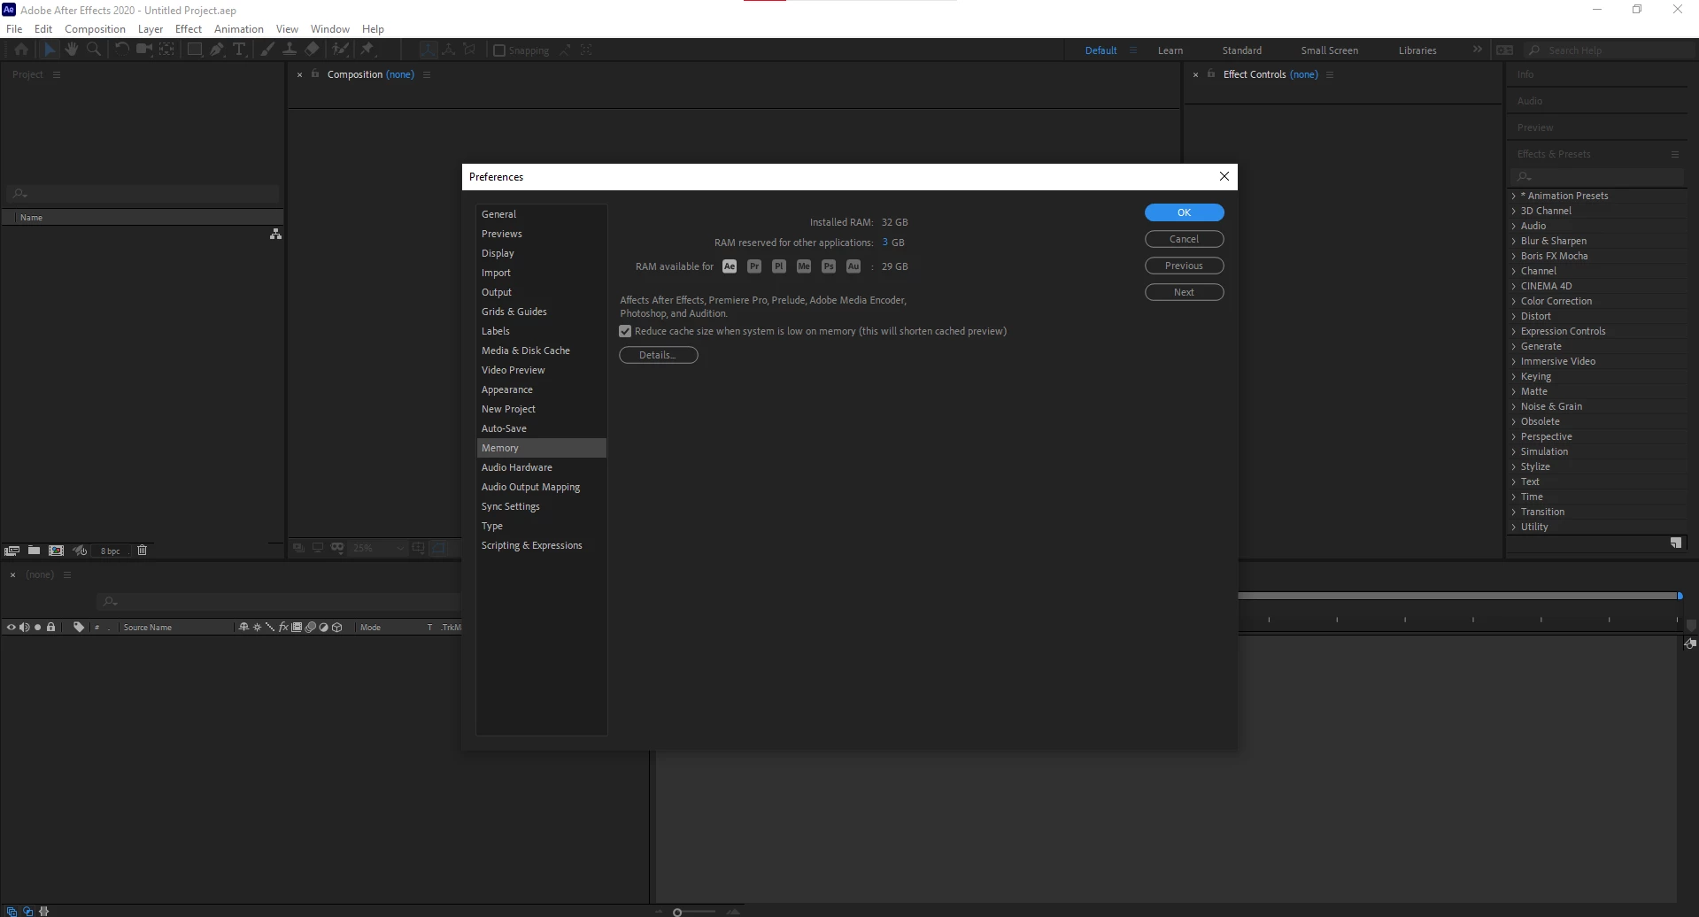Viewport: 1699px width, 917px height.
Task: Open 8 bpc color depth setting
Action: 111,551
